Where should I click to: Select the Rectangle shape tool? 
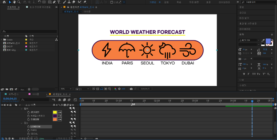tap(50, 2)
